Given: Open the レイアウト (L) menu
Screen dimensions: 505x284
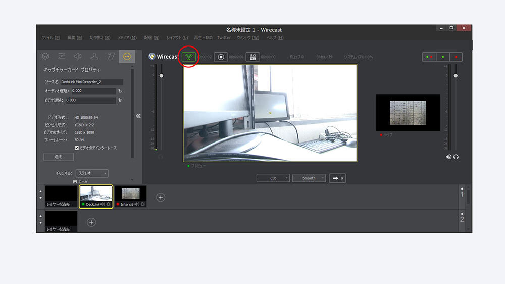Looking at the screenshot, I should click(x=177, y=38).
